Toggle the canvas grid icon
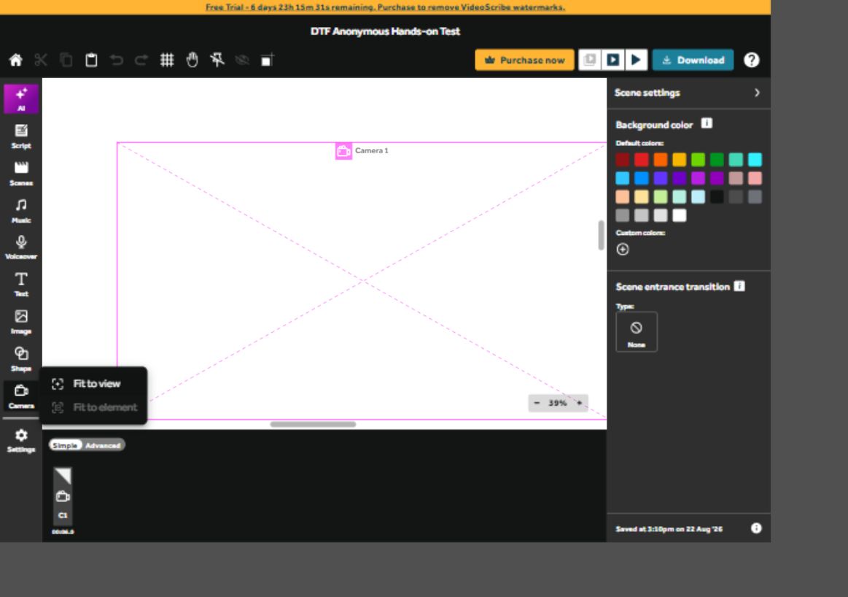The width and height of the screenshot is (848, 597). coord(166,60)
